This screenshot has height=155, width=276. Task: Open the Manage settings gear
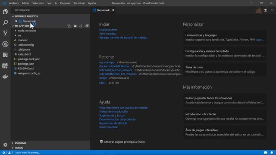5,145
